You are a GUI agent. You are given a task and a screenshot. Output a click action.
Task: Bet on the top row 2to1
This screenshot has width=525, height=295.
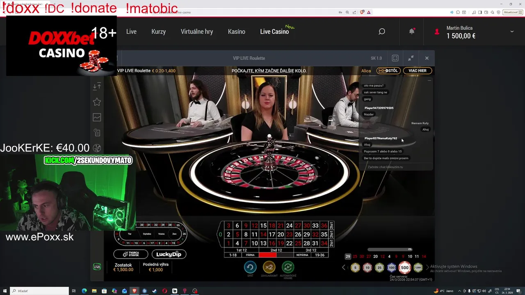point(331,226)
